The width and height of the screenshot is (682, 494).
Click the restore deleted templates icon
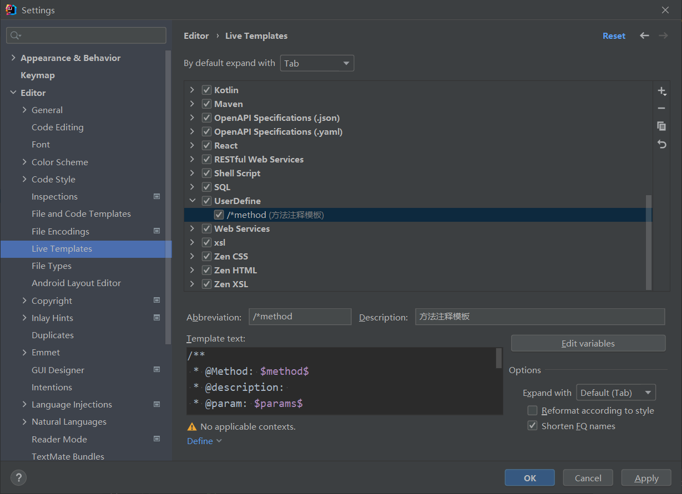(x=661, y=144)
